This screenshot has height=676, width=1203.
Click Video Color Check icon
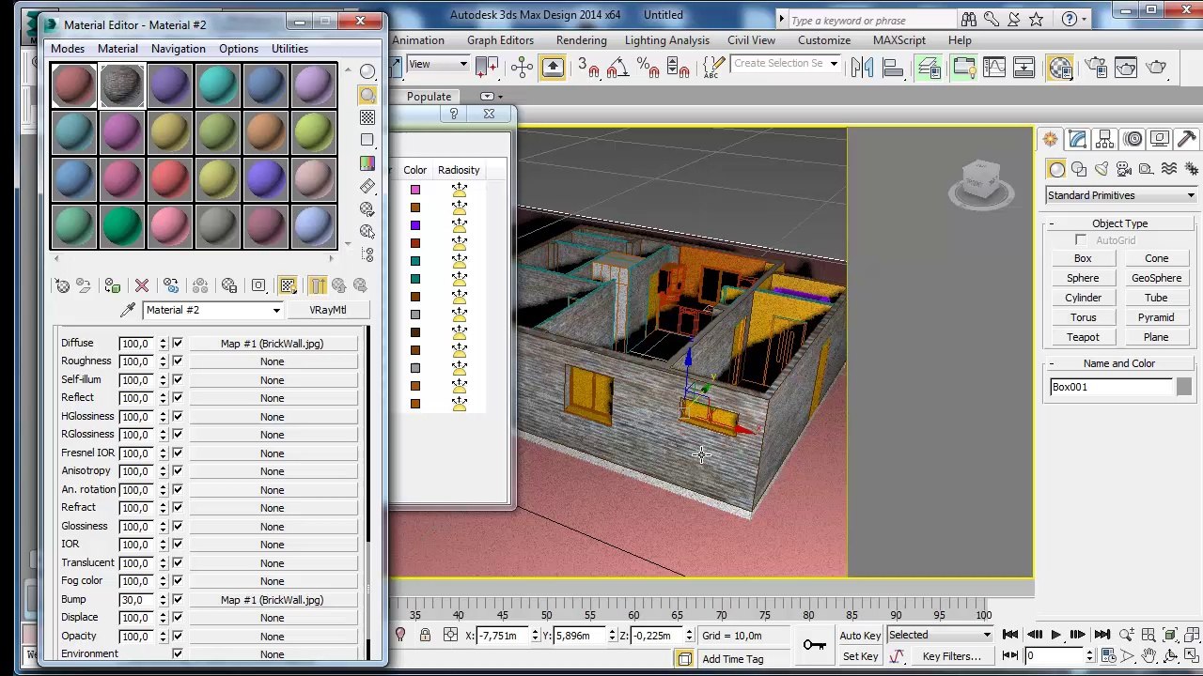click(x=367, y=163)
